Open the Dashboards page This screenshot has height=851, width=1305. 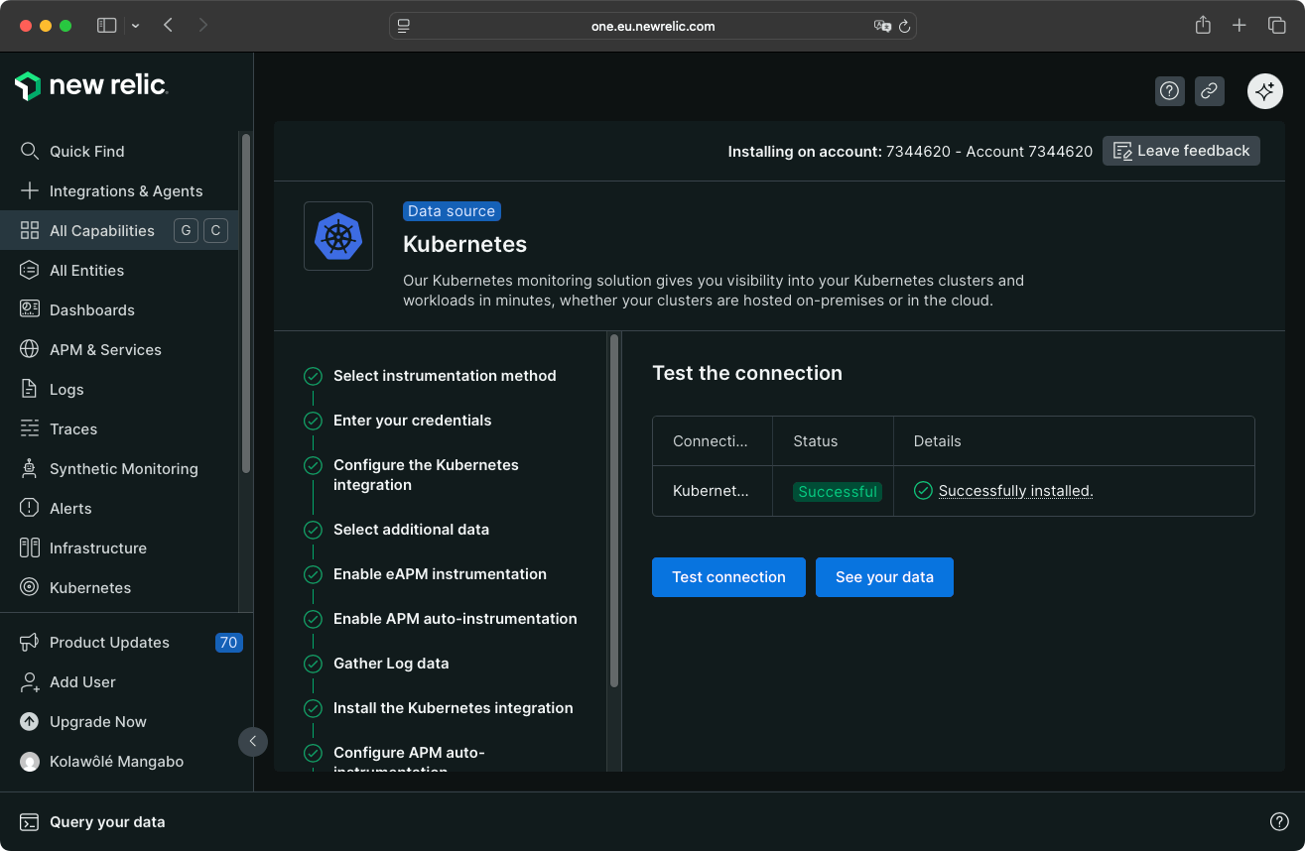click(94, 309)
